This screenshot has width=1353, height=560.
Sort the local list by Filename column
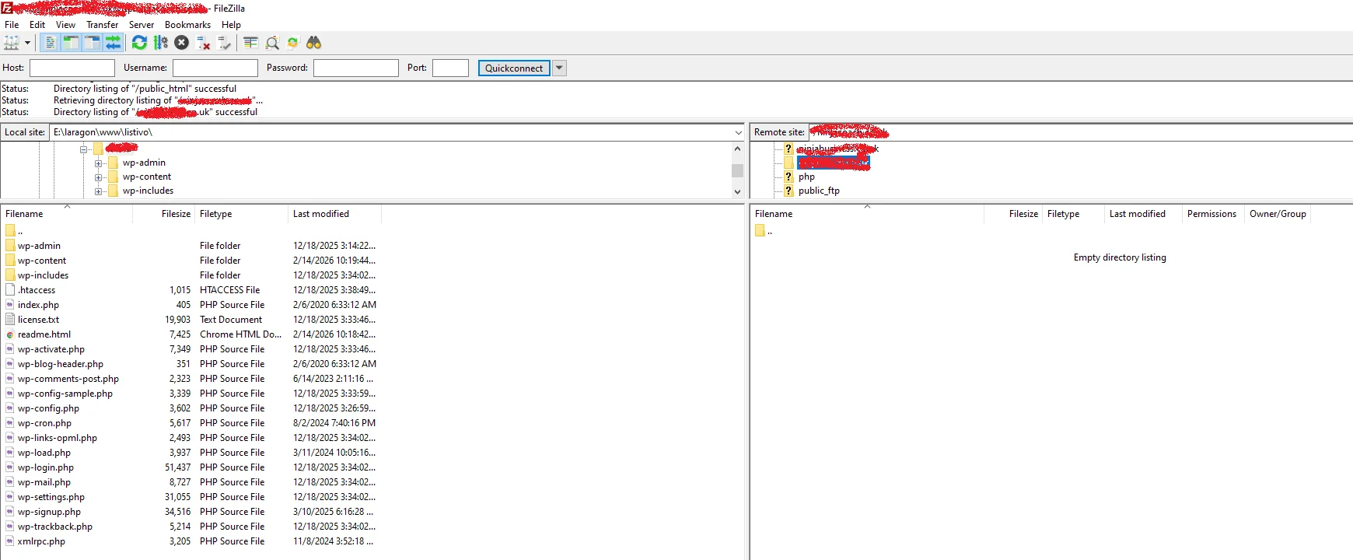[x=67, y=214]
